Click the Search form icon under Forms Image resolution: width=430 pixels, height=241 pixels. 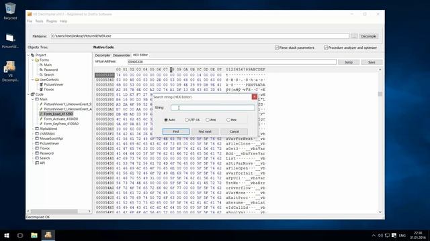pyautogui.click(x=41, y=74)
